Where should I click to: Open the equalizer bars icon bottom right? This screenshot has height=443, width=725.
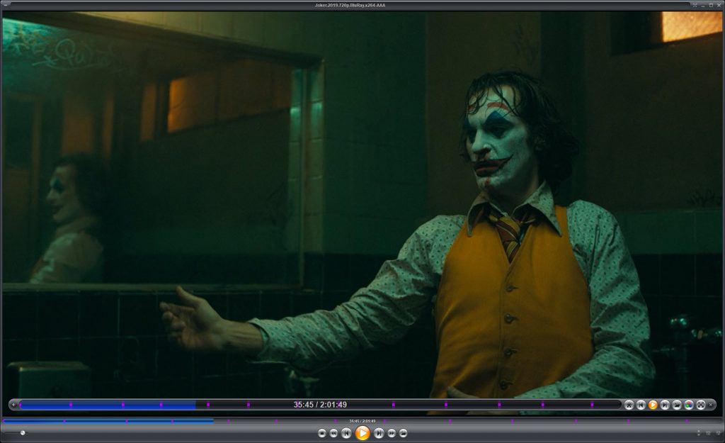coord(708,433)
